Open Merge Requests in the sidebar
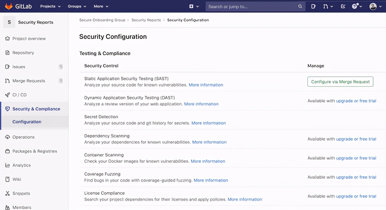 tap(29, 81)
